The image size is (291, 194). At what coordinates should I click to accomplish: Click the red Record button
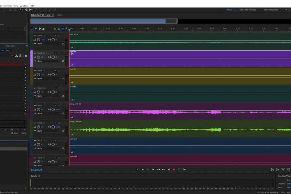(x=174, y=169)
